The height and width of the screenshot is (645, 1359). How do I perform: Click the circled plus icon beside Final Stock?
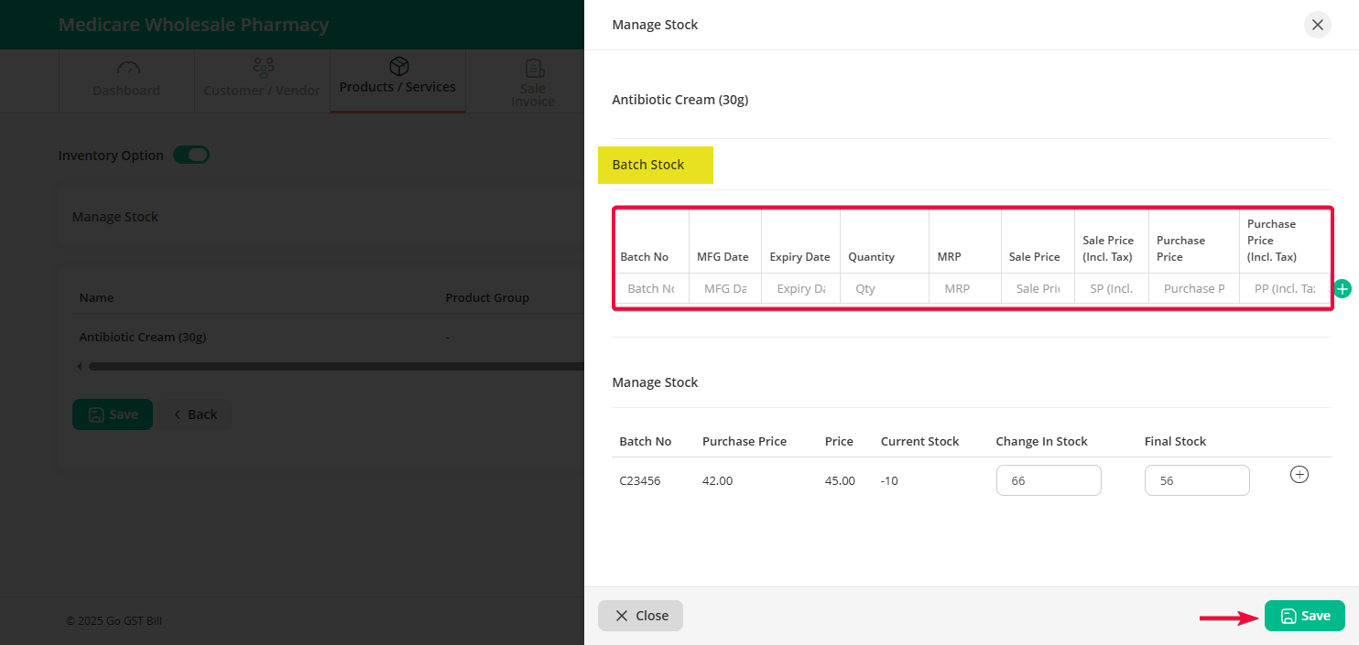[x=1299, y=475]
